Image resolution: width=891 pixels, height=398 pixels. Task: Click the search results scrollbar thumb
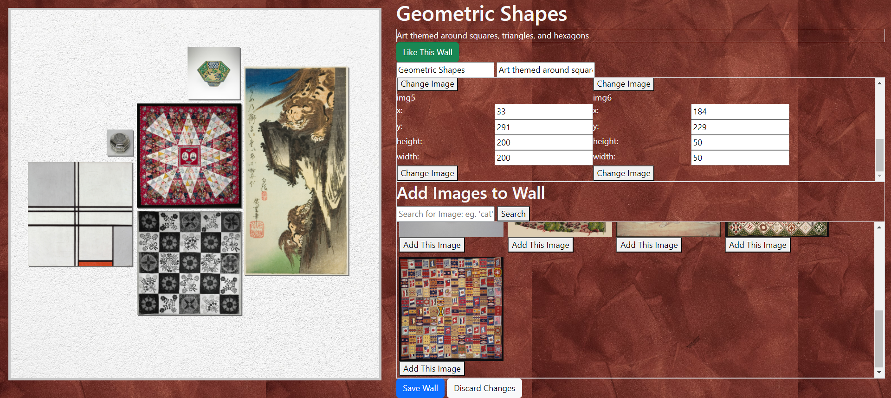pyautogui.click(x=879, y=339)
